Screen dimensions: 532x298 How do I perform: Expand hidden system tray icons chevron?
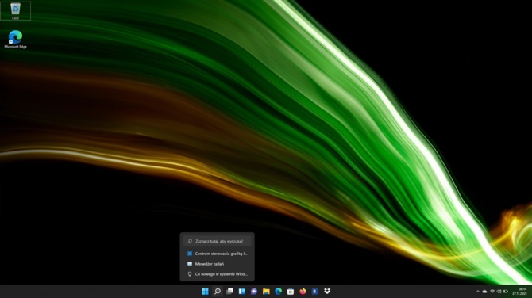478,292
